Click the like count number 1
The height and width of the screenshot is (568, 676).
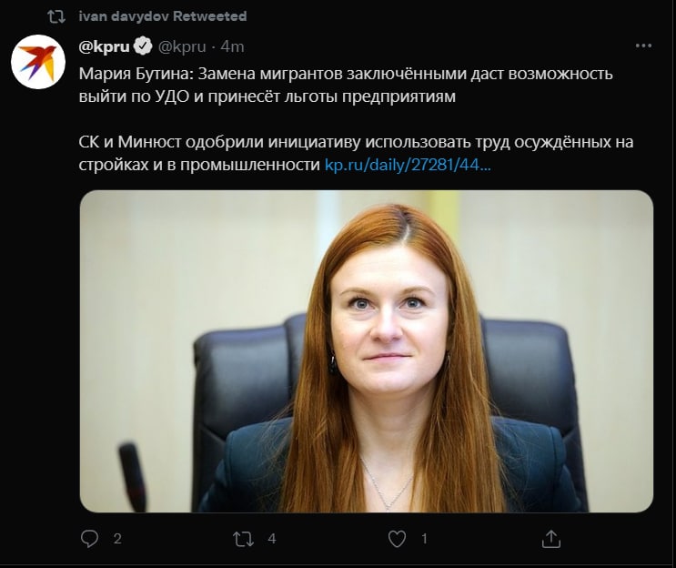point(424,539)
